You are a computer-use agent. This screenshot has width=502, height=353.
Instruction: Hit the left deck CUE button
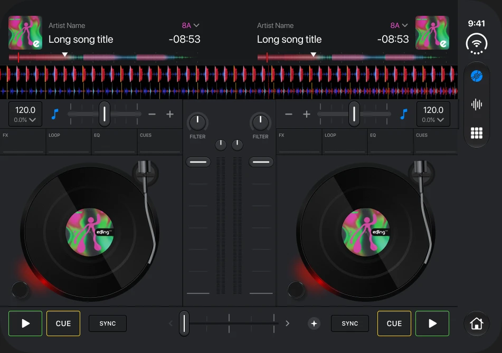point(63,323)
